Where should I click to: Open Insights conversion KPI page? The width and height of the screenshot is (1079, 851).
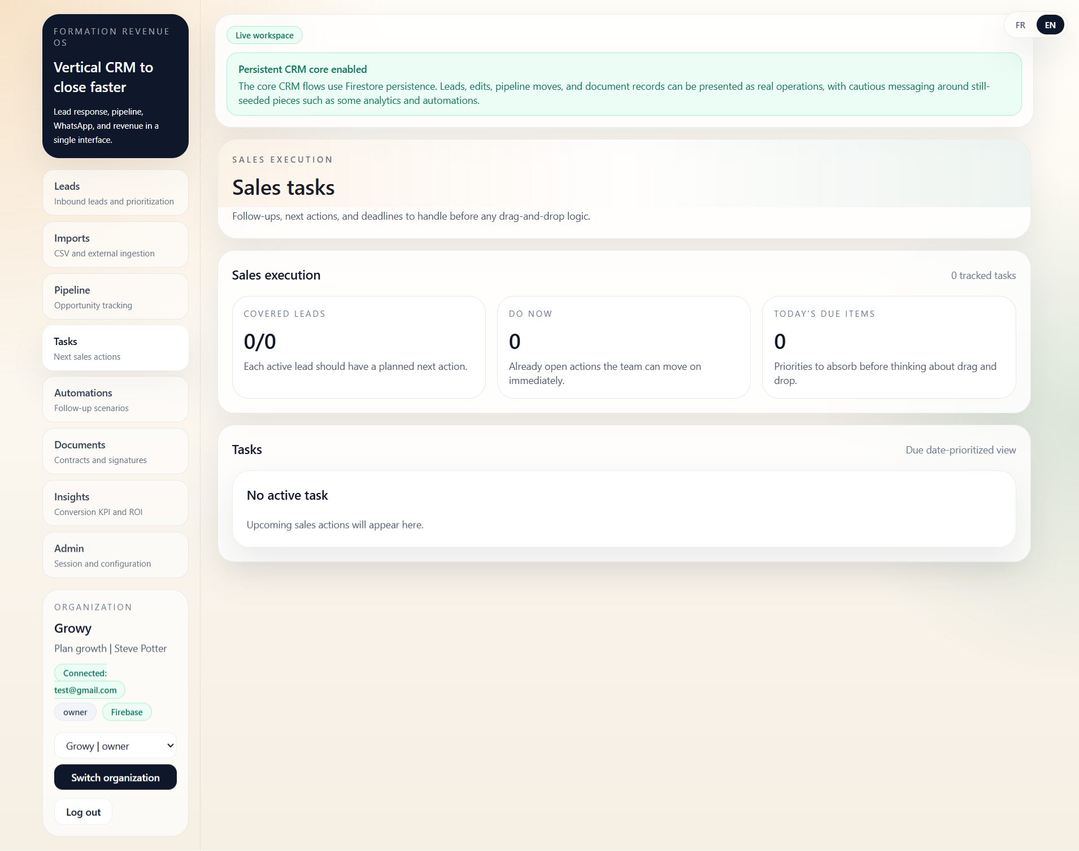115,504
